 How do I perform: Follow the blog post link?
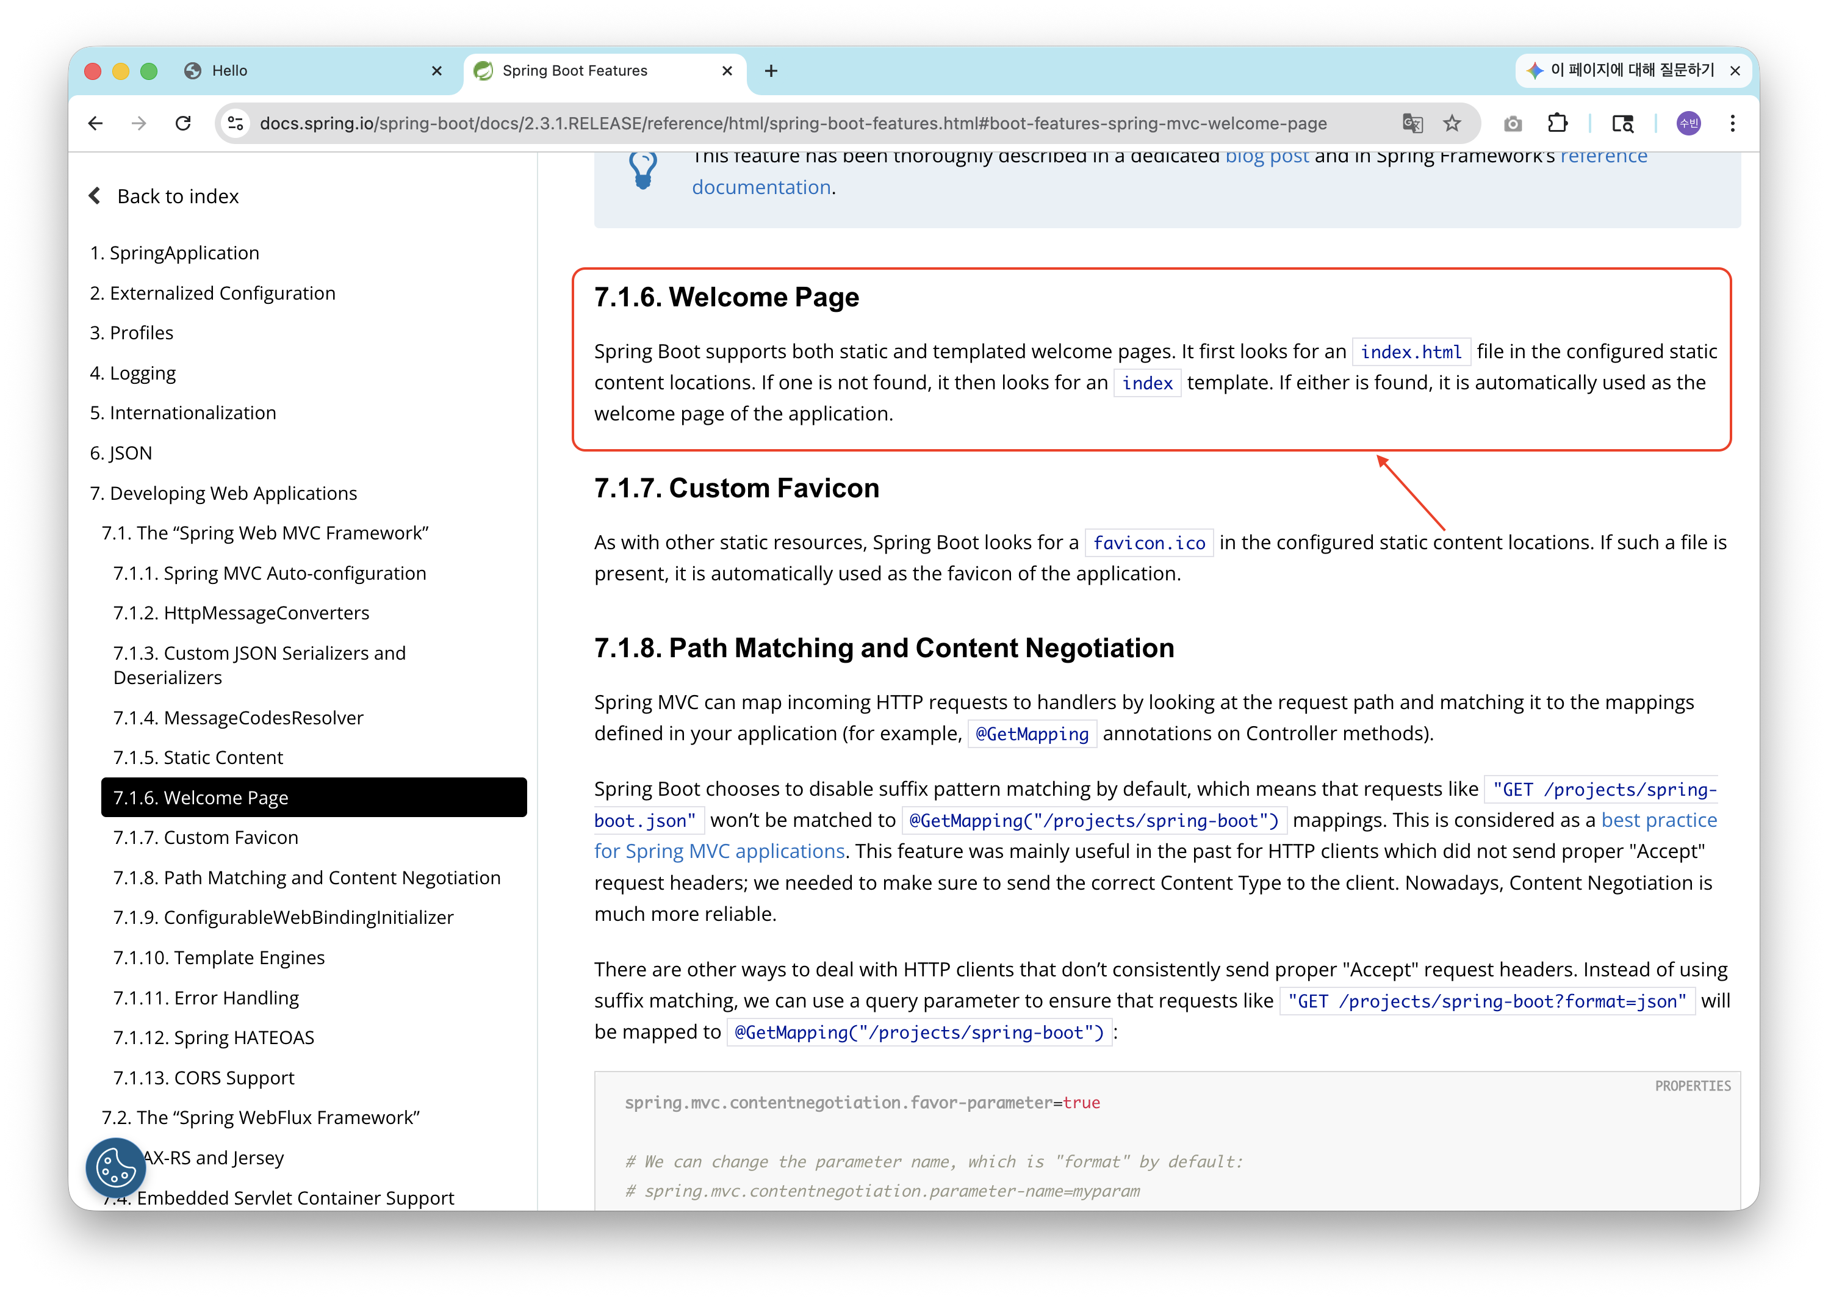[1267, 157]
